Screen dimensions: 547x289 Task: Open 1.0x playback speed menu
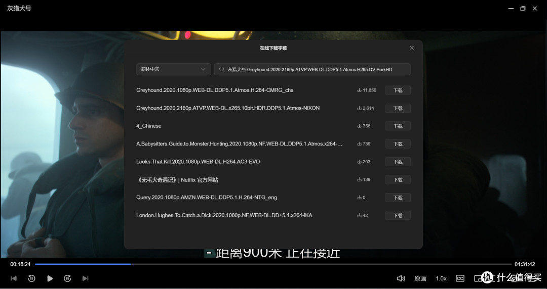click(441, 278)
